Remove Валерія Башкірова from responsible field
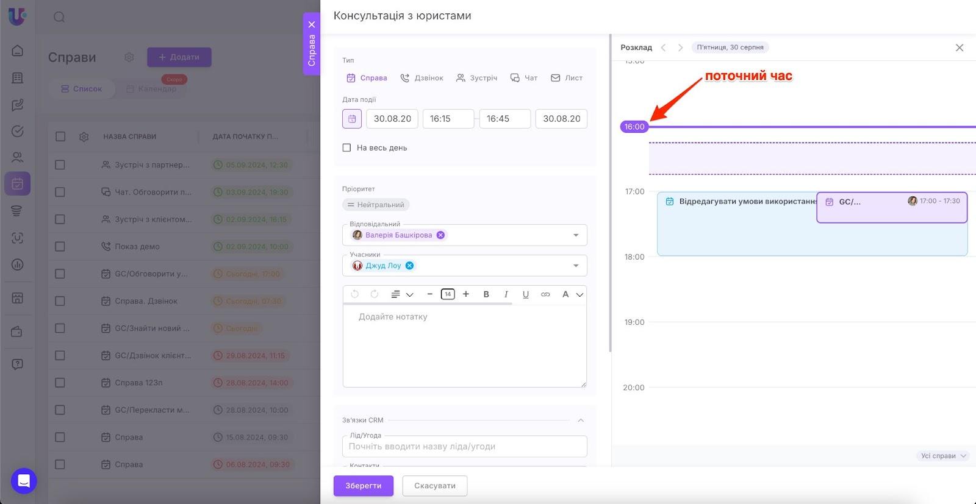This screenshot has height=504, width=976. click(x=440, y=235)
